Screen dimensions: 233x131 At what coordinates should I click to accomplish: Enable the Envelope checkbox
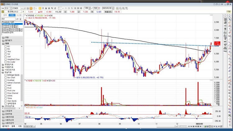coord(6,80)
